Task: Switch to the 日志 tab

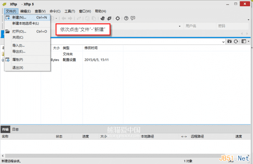Action: (x=15, y=129)
